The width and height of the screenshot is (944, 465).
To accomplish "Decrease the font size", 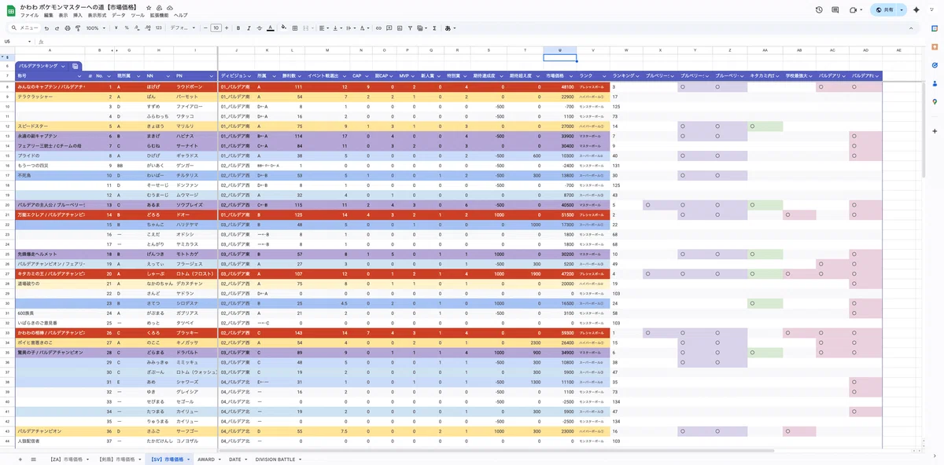I will point(205,27).
